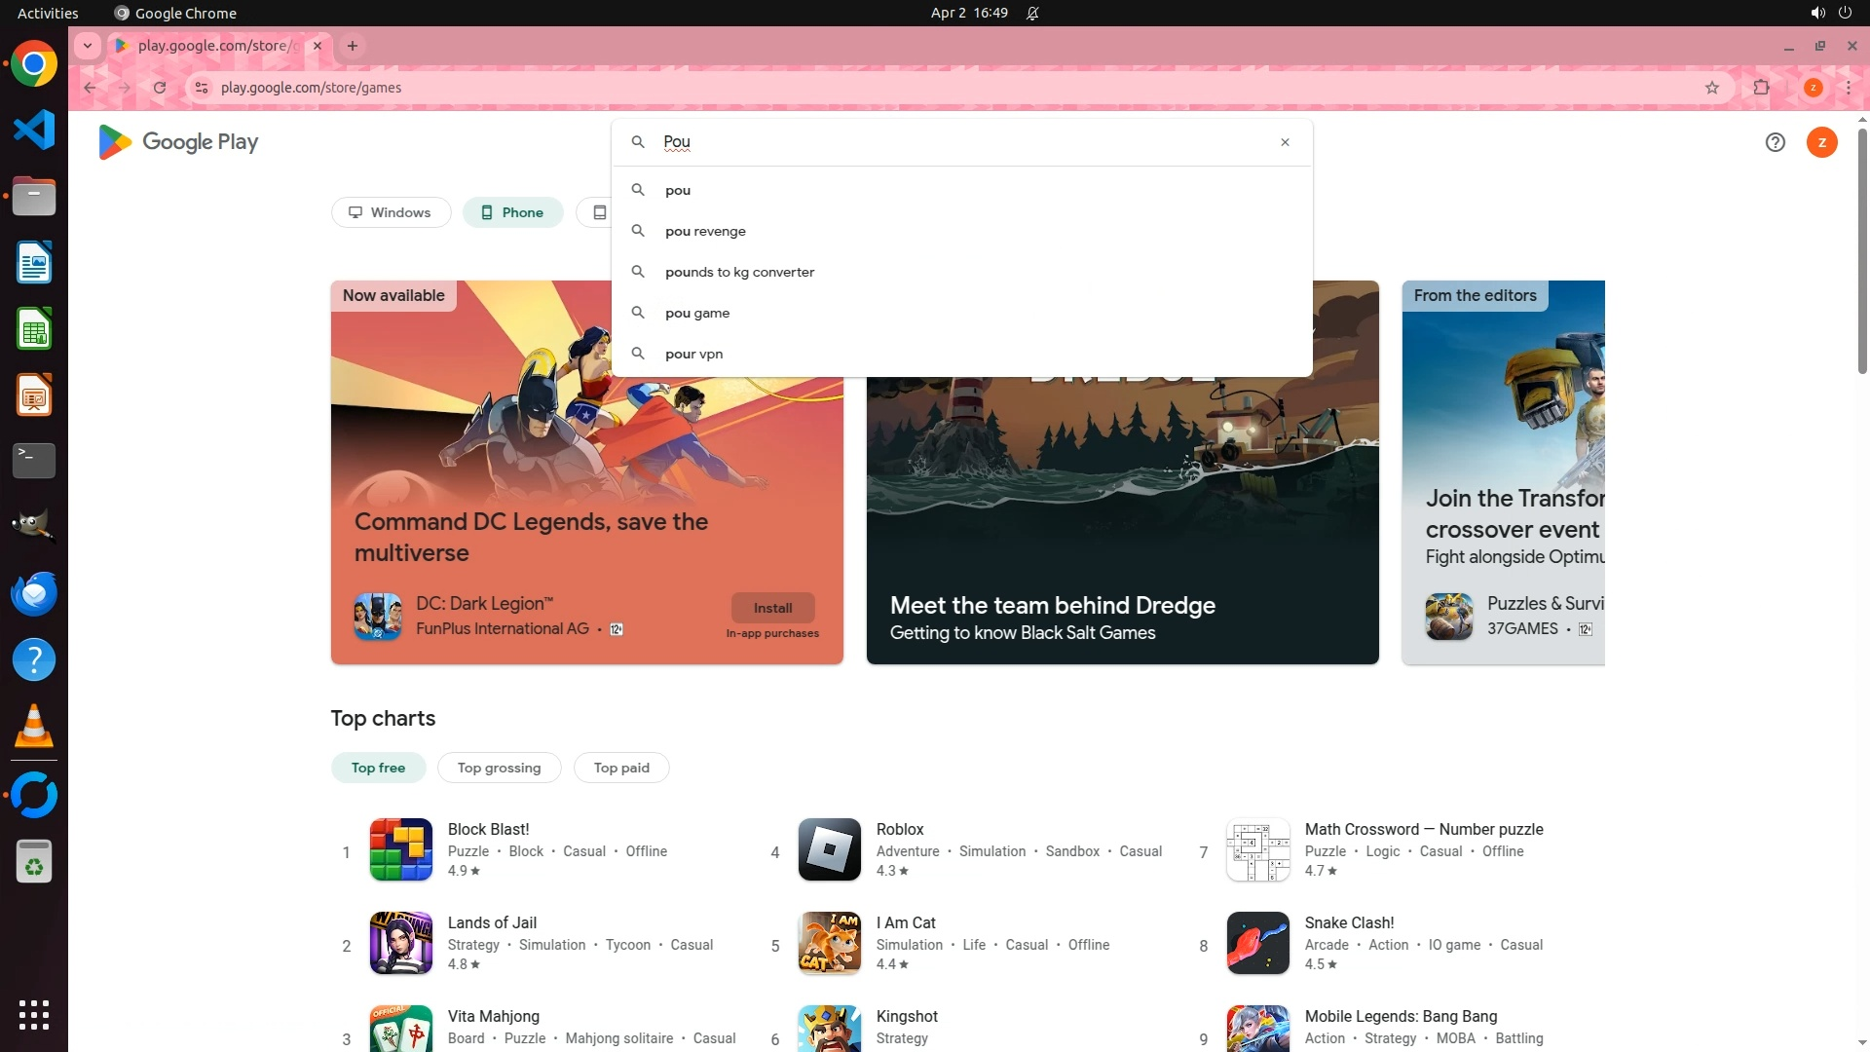Select 'pou game' suggestion
Screen dimensions: 1870x1052
tap(697, 313)
